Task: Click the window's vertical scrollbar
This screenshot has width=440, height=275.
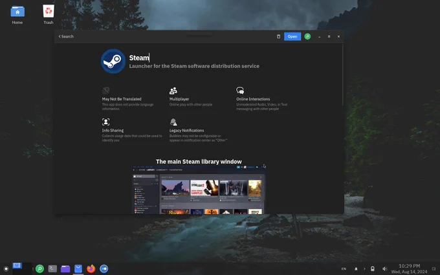Action: (343, 74)
